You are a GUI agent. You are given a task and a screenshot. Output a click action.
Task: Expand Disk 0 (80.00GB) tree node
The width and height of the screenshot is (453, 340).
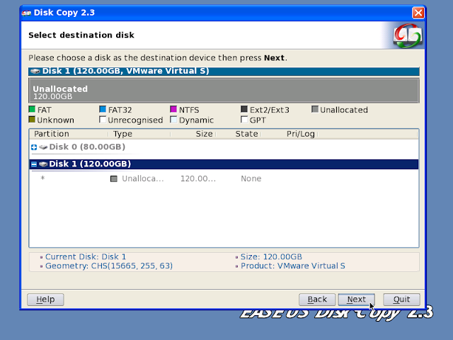click(x=34, y=147)
